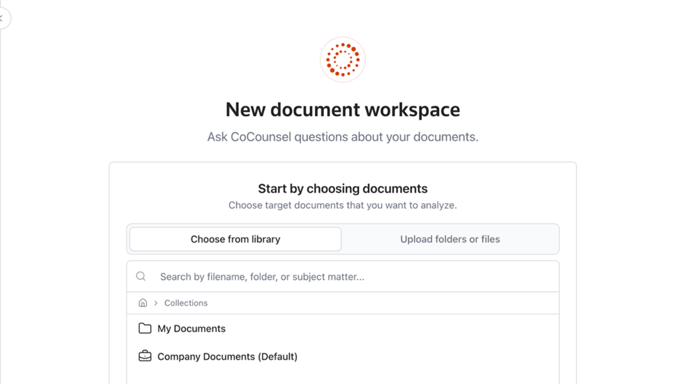The image size is (681, 384).
Task: Click the My Documents folder icon
Action: click(x=145, y=328)
